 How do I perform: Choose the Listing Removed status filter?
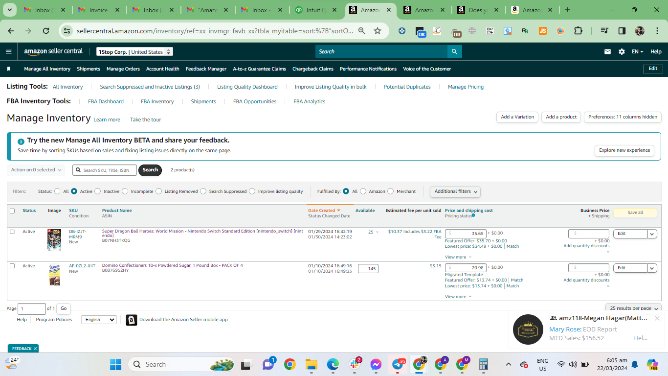pos(159,191)
